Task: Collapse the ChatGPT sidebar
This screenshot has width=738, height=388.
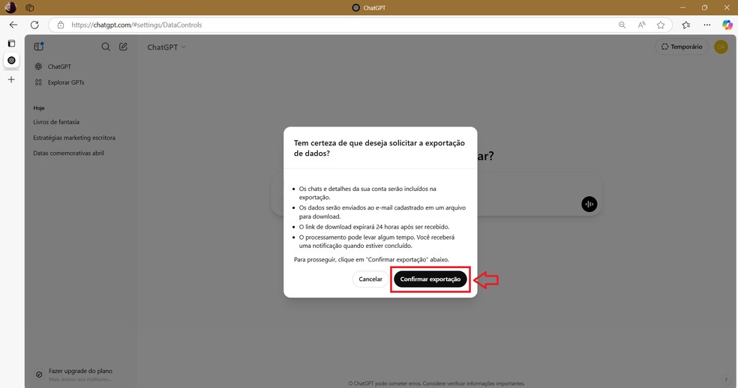Action: [38, 46]
